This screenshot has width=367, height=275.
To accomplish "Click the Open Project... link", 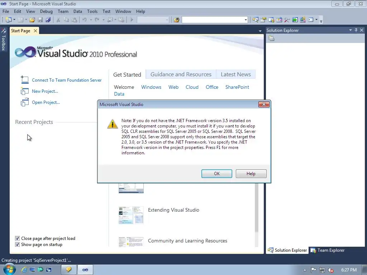I will [46, 102].
